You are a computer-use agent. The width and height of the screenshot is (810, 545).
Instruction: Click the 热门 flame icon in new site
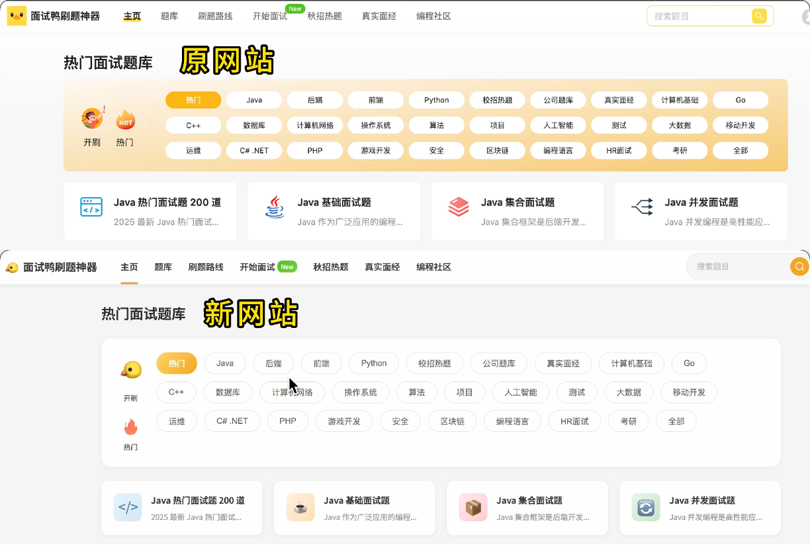tap(130, 427)
